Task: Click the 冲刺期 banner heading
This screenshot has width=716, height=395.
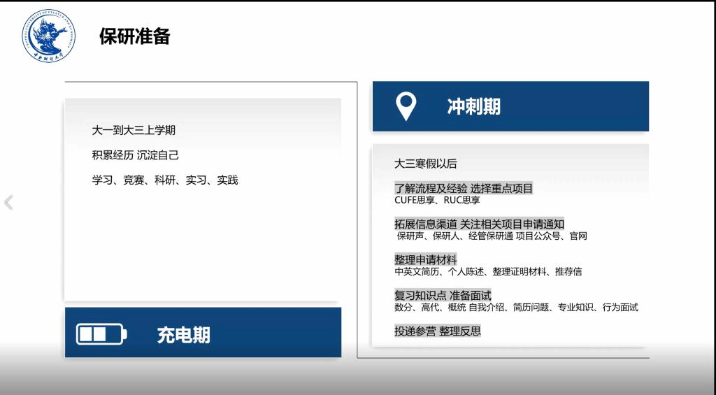Action: [473, 106]
